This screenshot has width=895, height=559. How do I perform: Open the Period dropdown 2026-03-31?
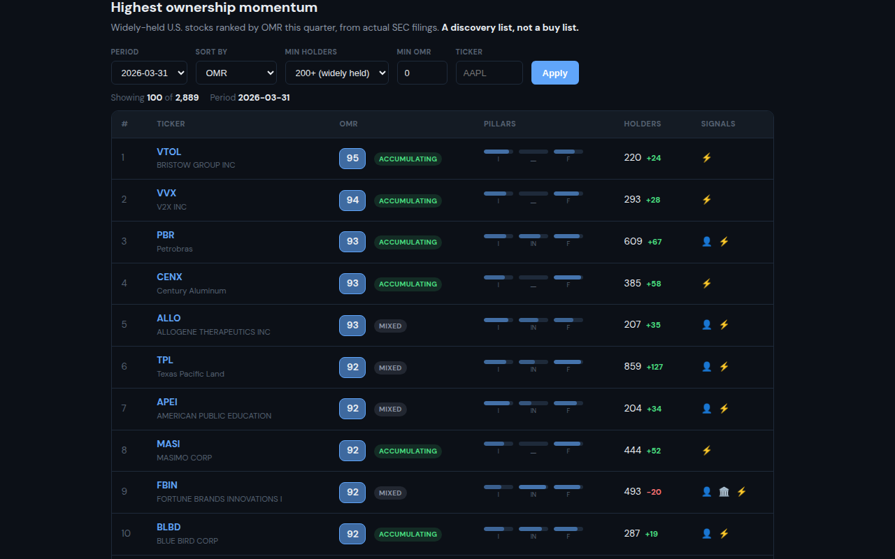tap(149, 73)
